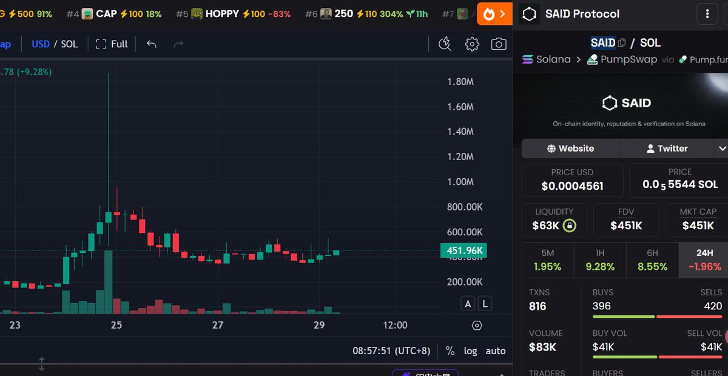This screenshot has height=376, width=728.
Task: Open the #4 CAP trending token
Action: coord(114,13)
